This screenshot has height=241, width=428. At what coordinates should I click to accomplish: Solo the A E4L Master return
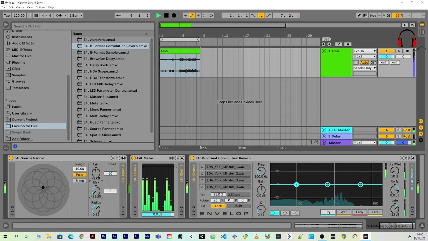398,130
